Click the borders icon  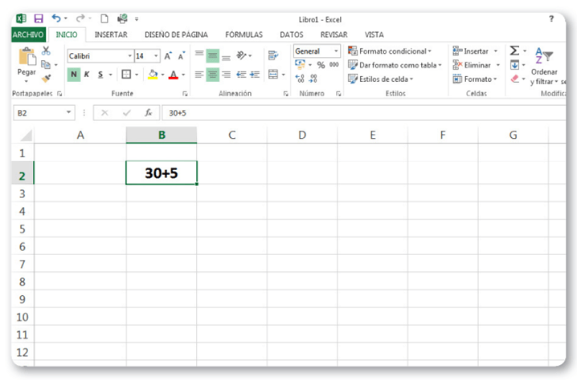click(x=126, y=75)
